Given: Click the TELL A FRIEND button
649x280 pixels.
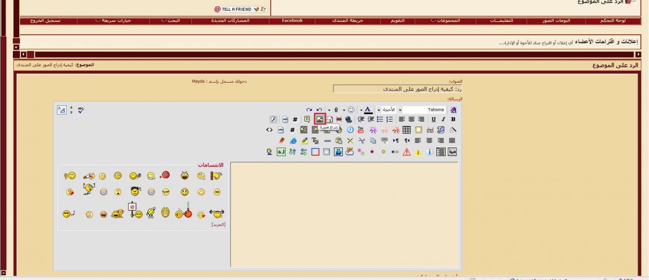Looking at the screenshot, I should coord(241,9).
